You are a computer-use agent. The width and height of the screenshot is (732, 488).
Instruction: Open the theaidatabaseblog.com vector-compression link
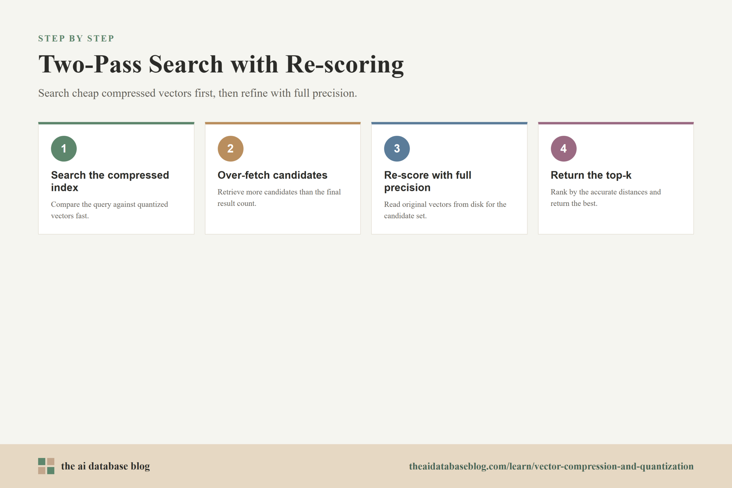551,466
